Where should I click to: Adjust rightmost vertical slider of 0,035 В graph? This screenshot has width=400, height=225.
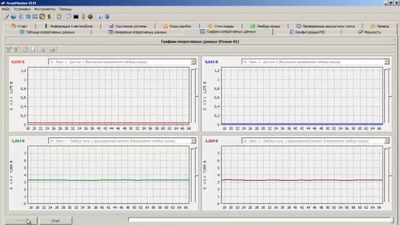(196, 96)
